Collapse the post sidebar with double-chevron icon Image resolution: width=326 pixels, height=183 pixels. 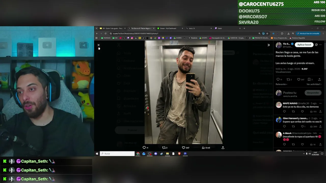[x=268, y=45]
